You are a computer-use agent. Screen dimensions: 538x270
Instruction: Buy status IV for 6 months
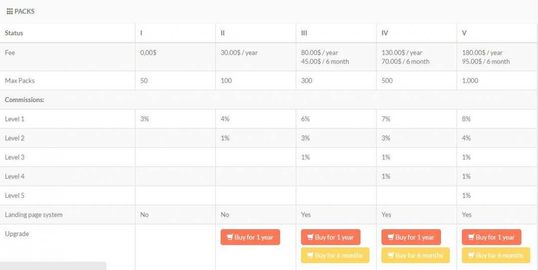(415, 256)
